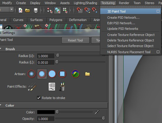This screenshot has width=162, height=123.
Task: Collapse the Color section
Action: coord(1,105)
